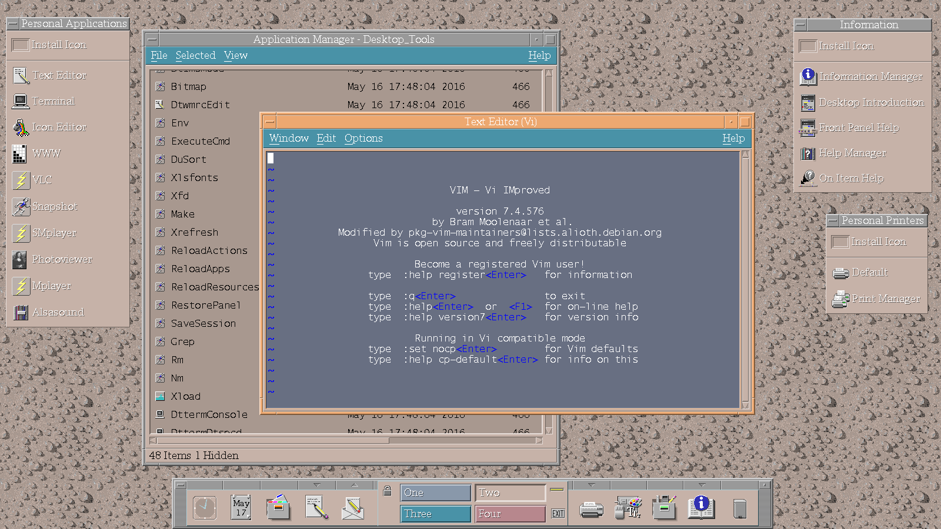Image resolution: width=941 pixels, height=529 pixels.
Task: Activate On Item Help
Action: click(x=842, y=178)
